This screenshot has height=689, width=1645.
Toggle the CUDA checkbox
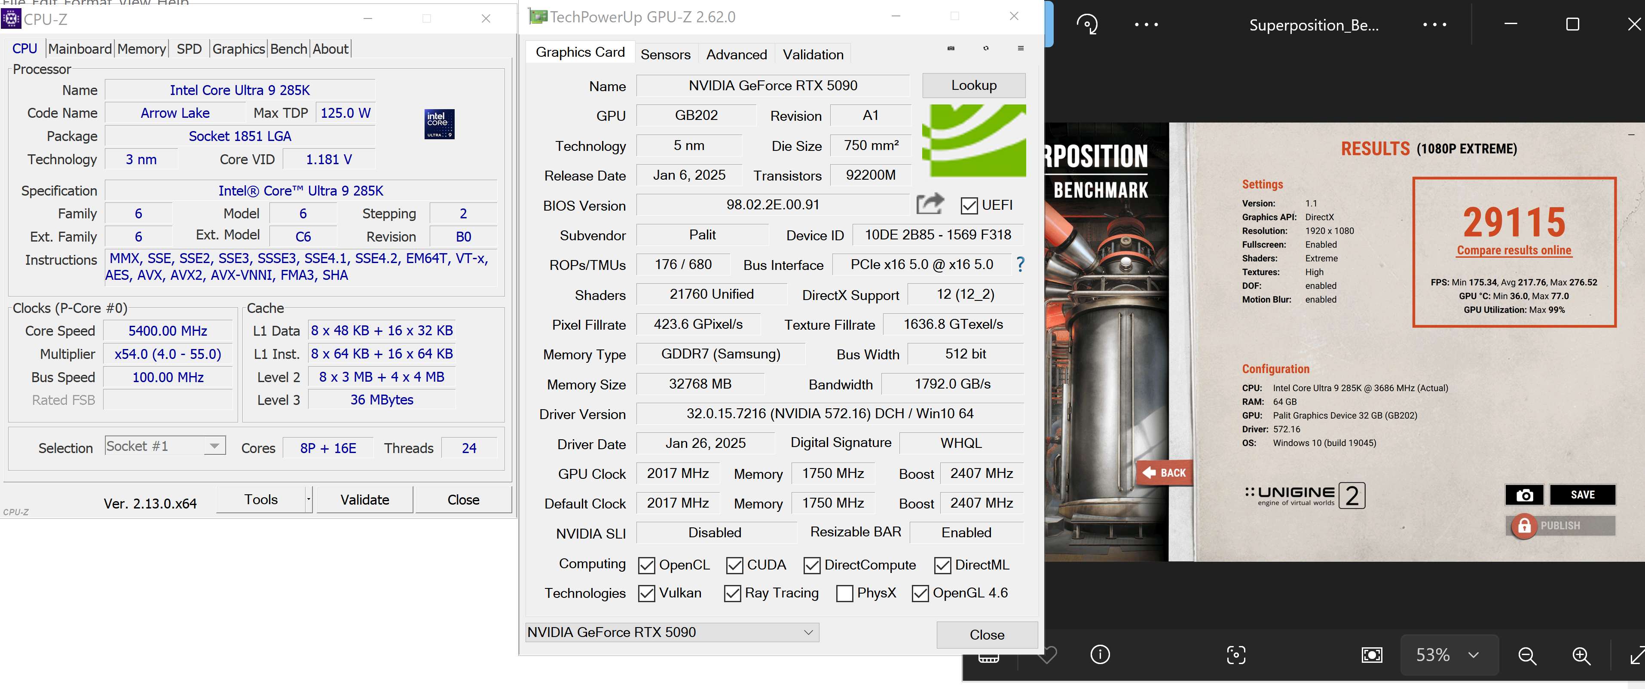(734, 565)
